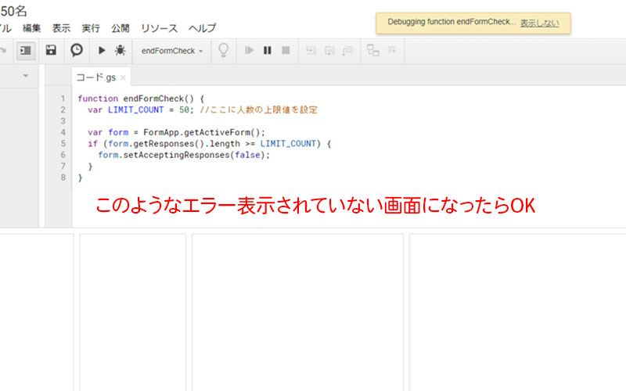Click the step over debugger icon
This screenshot has width=626, height=391.
(329, 50)
